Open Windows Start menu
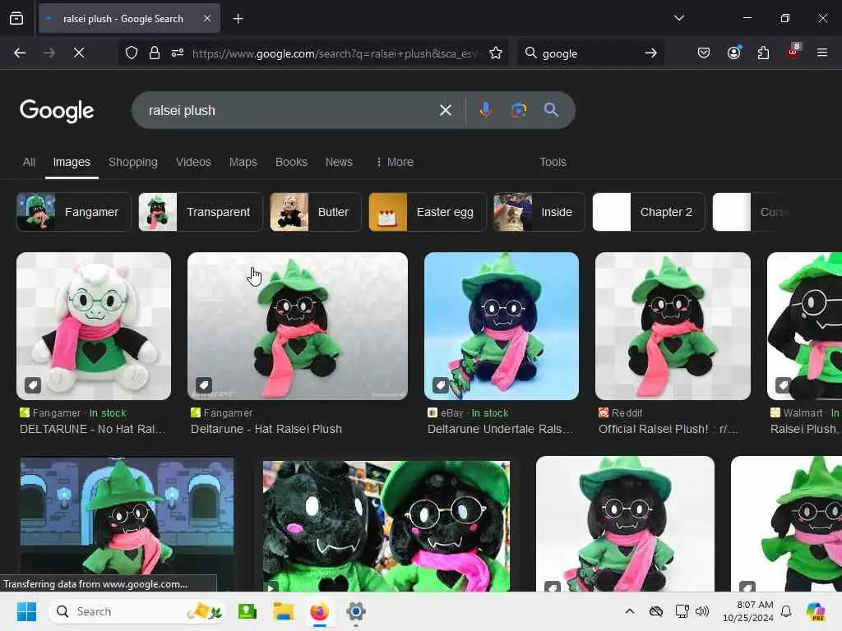This screenshot has height=631, width=842. (x=26, y=611)
